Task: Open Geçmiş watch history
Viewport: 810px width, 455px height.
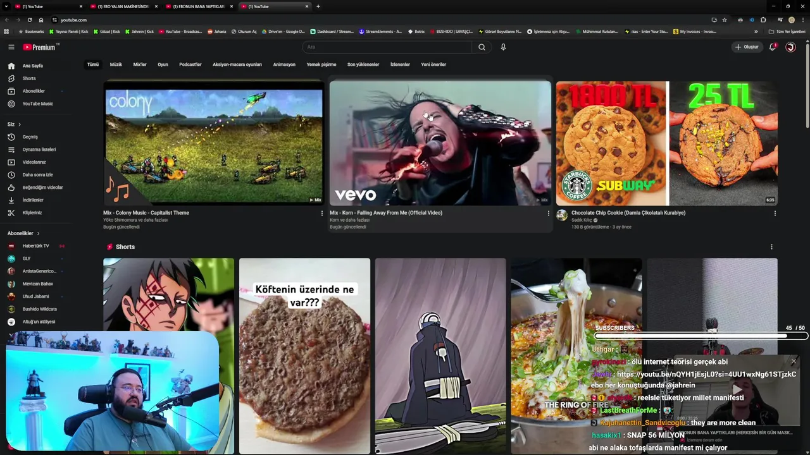Action: click(30, 136)
